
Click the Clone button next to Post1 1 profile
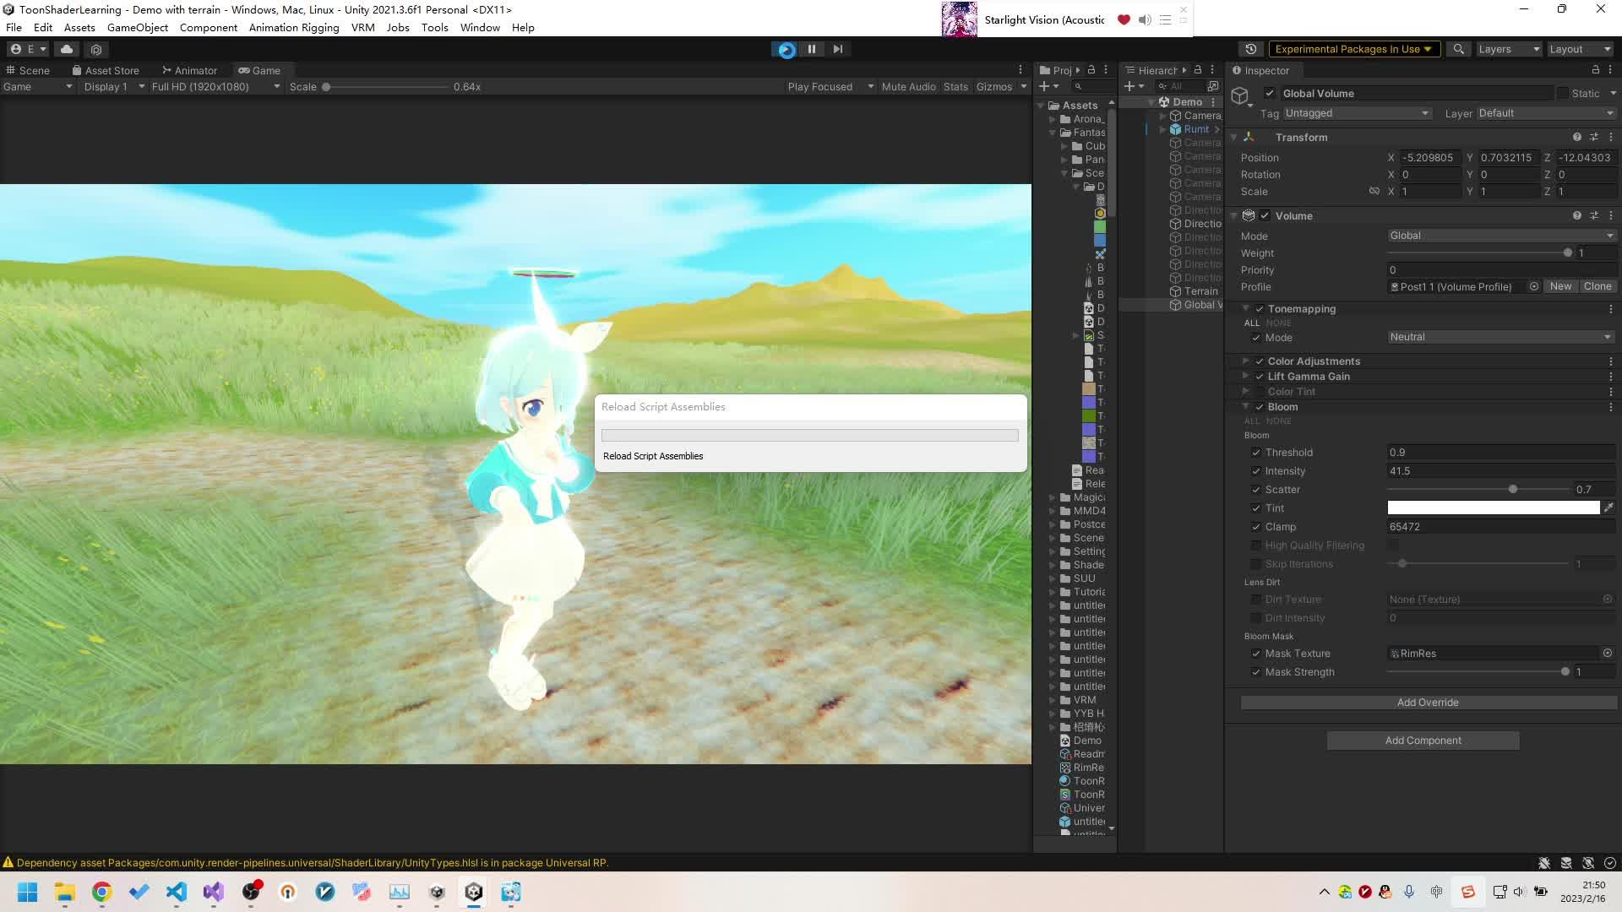click(x=1597, y=286)
